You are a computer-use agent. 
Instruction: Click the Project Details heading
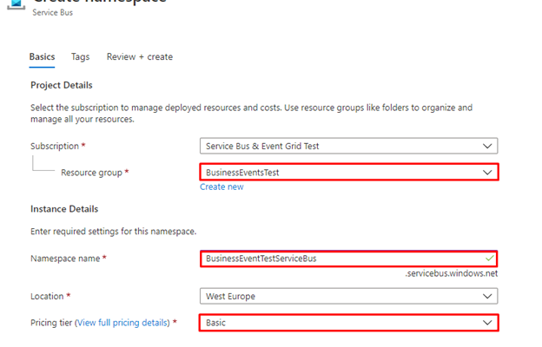click(62, 85)
